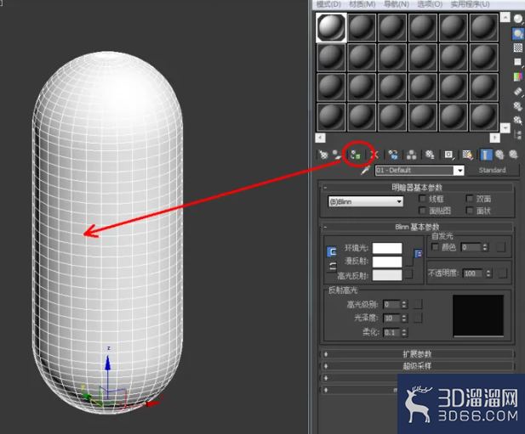Image resolution: width=525 pixels, height=434 pixels.
Task: Open the 导航(N) menu
Action: (x=397, y=4)
